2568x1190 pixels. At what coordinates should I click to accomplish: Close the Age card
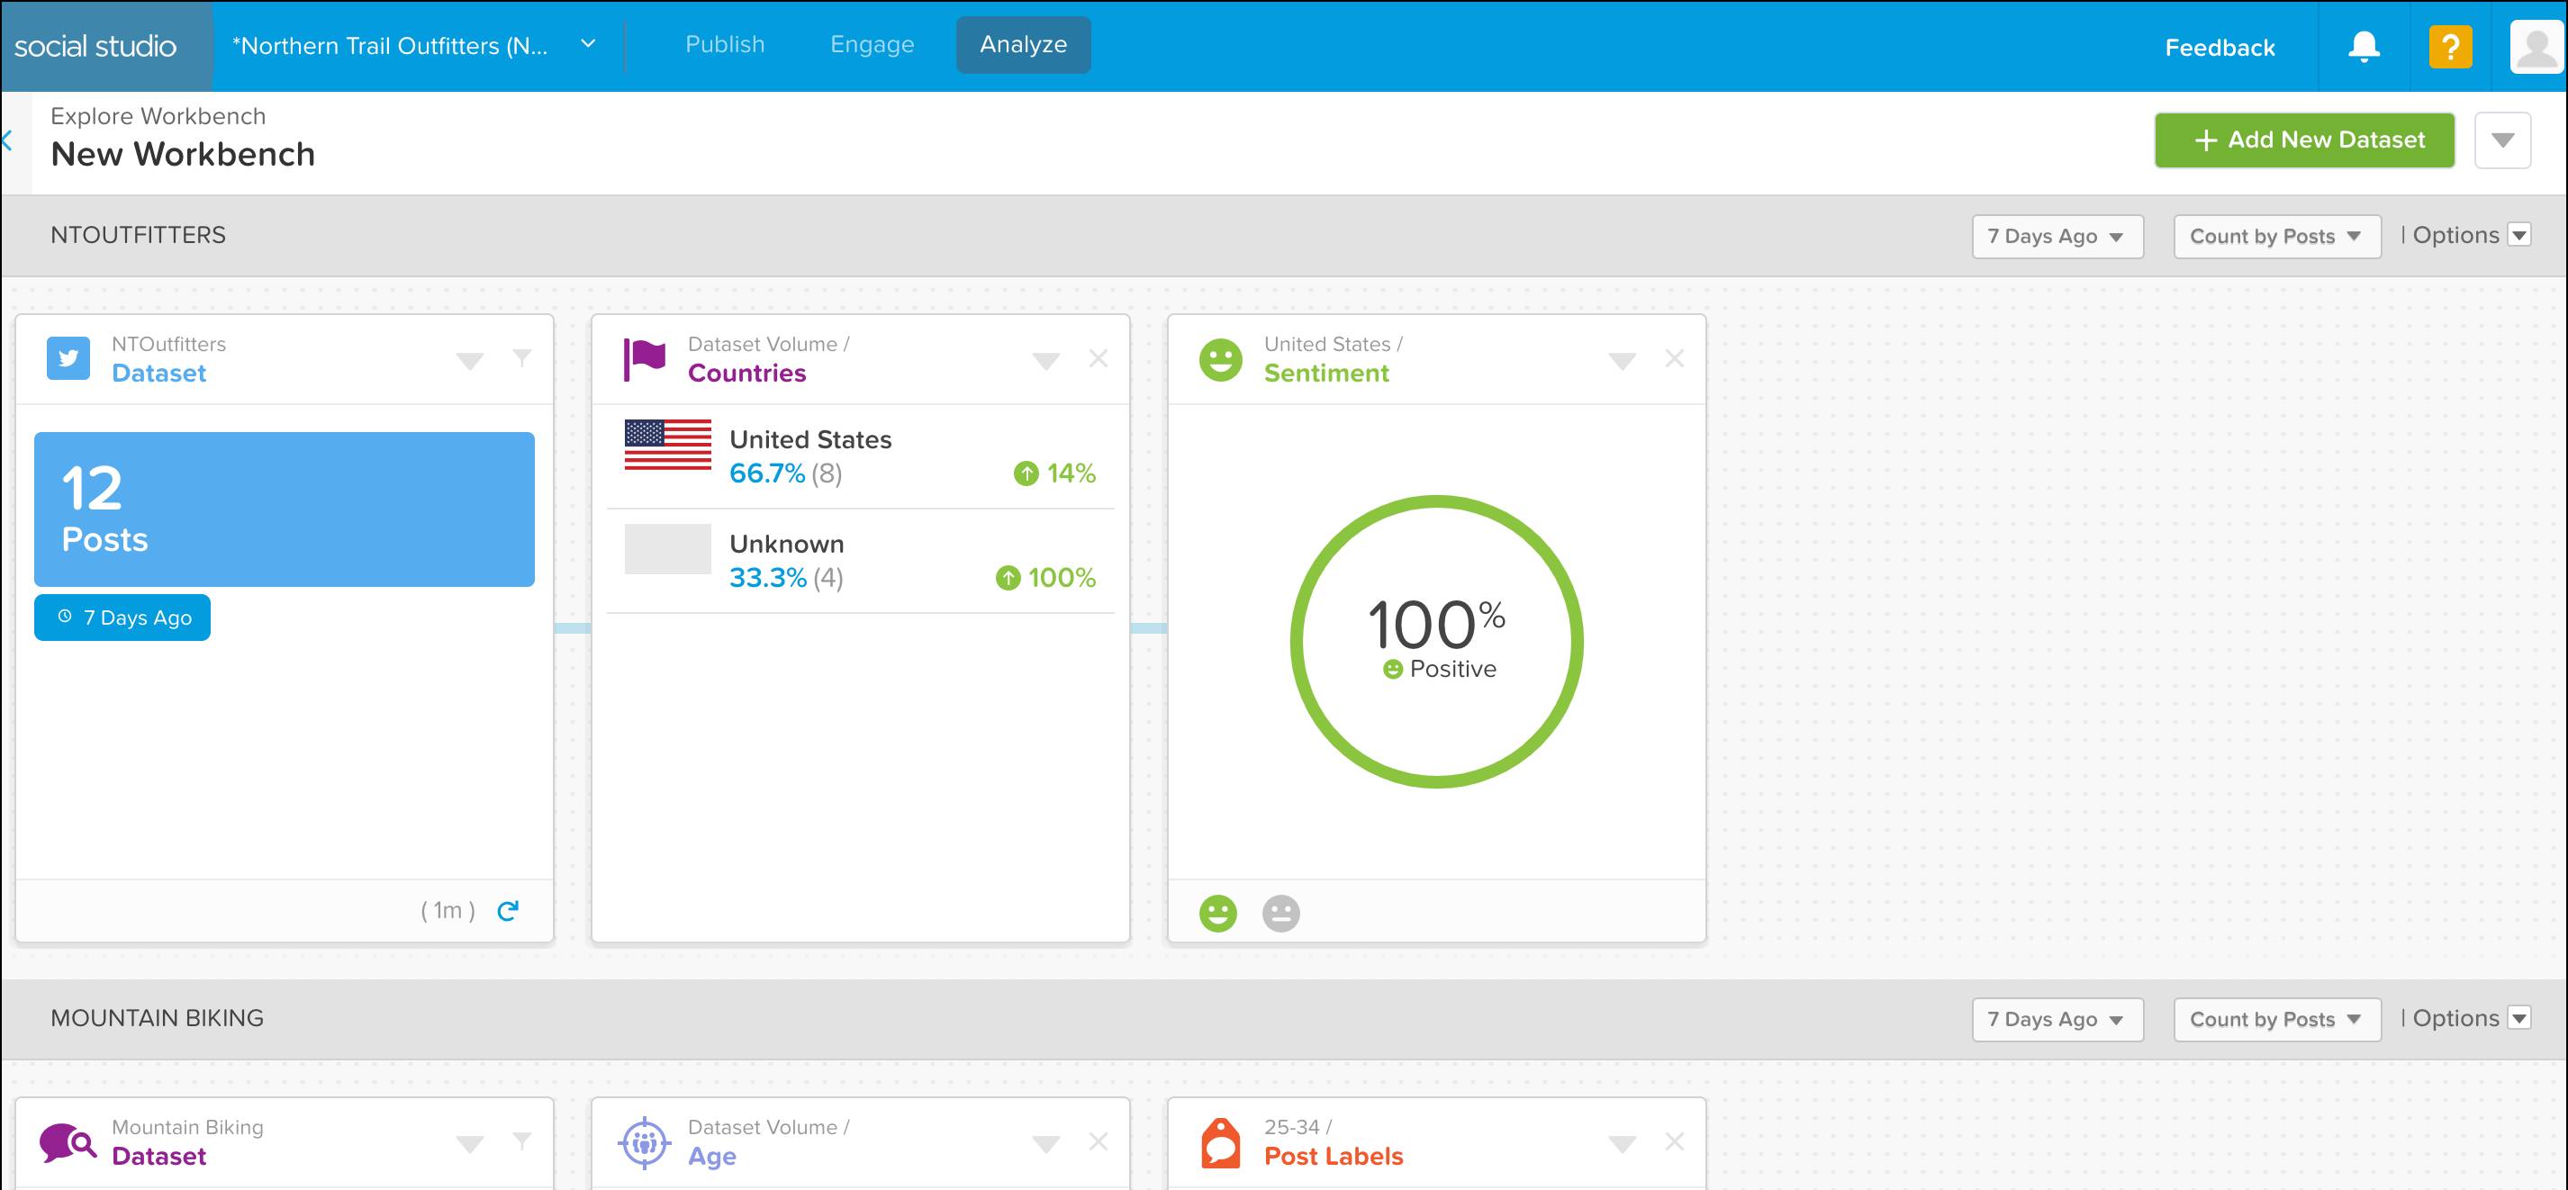coord(1098,1141)
